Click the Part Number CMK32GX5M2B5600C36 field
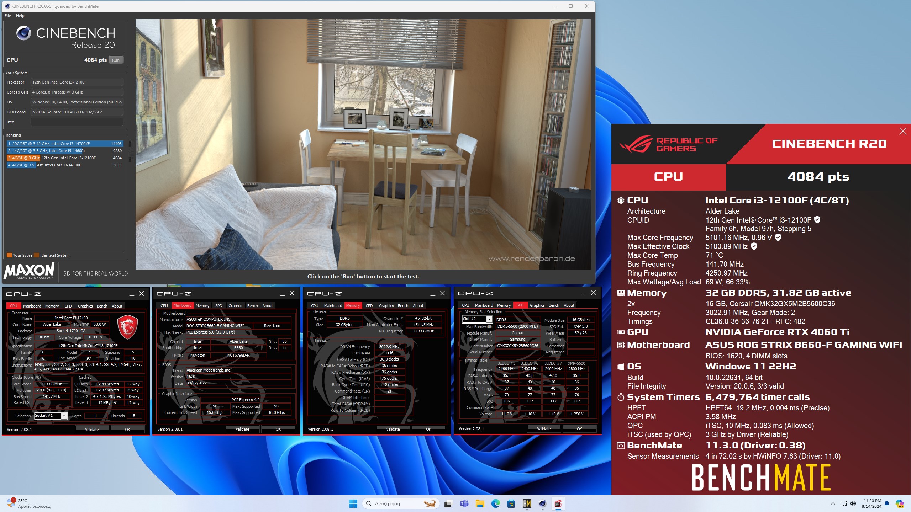 [517, 346]
